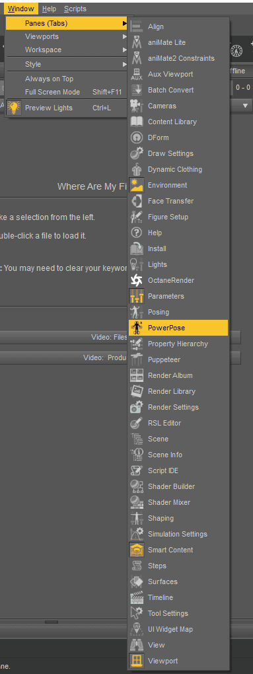Click the View binoculars icon

(x=137, y=645)
